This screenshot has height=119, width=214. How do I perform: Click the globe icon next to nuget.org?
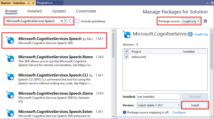click(190, 34)
